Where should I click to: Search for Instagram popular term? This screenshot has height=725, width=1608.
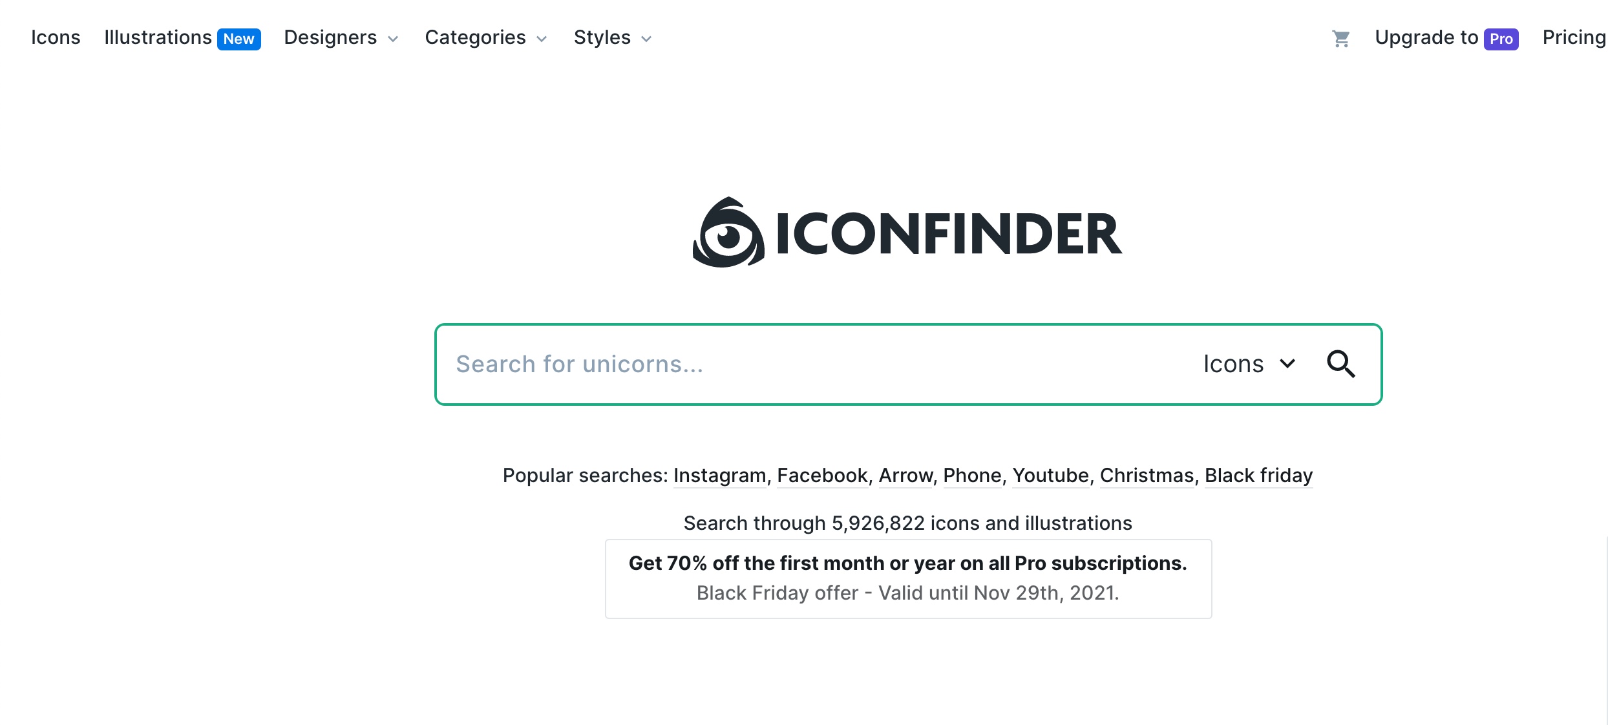[x=719, y=476]
